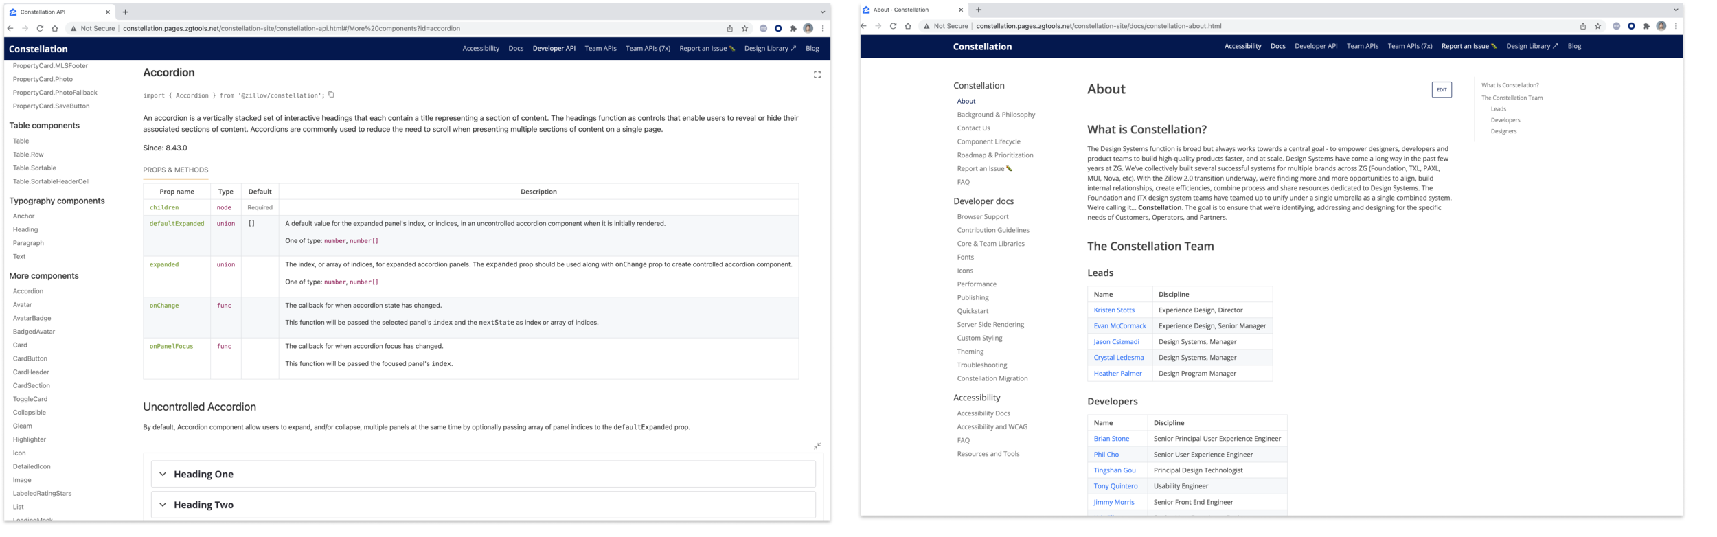1717x537 pixels.
Task: Open a new tab in Constellation API window
Action: (x=125, y=12)
